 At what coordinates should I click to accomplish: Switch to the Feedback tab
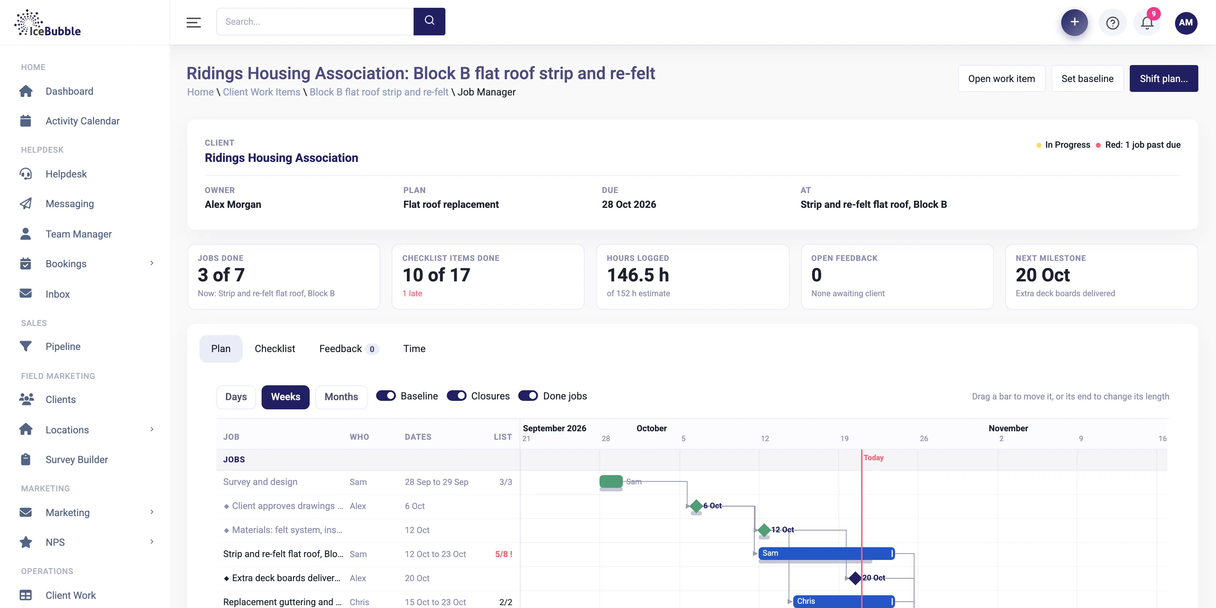349,349
